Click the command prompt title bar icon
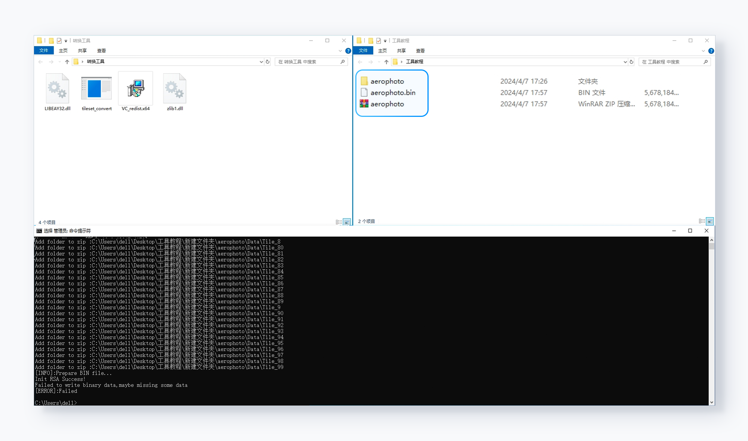 (39, 231)
